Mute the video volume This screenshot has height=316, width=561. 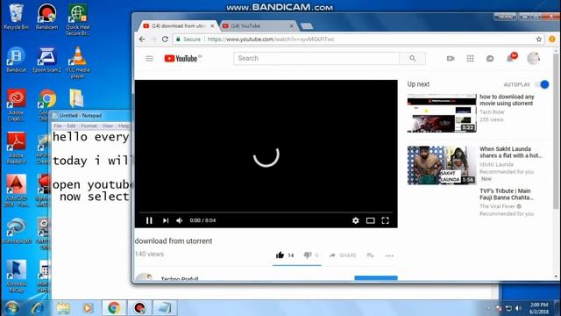click(180, 220)
